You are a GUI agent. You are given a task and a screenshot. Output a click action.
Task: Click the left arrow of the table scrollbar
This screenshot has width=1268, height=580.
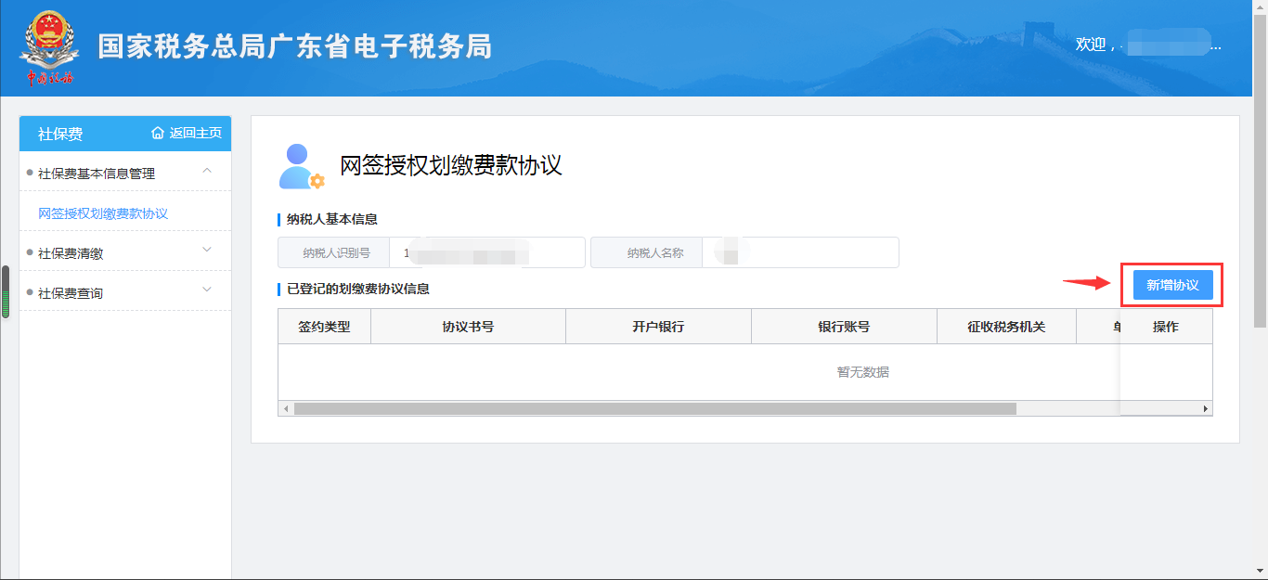coord(285,407)
